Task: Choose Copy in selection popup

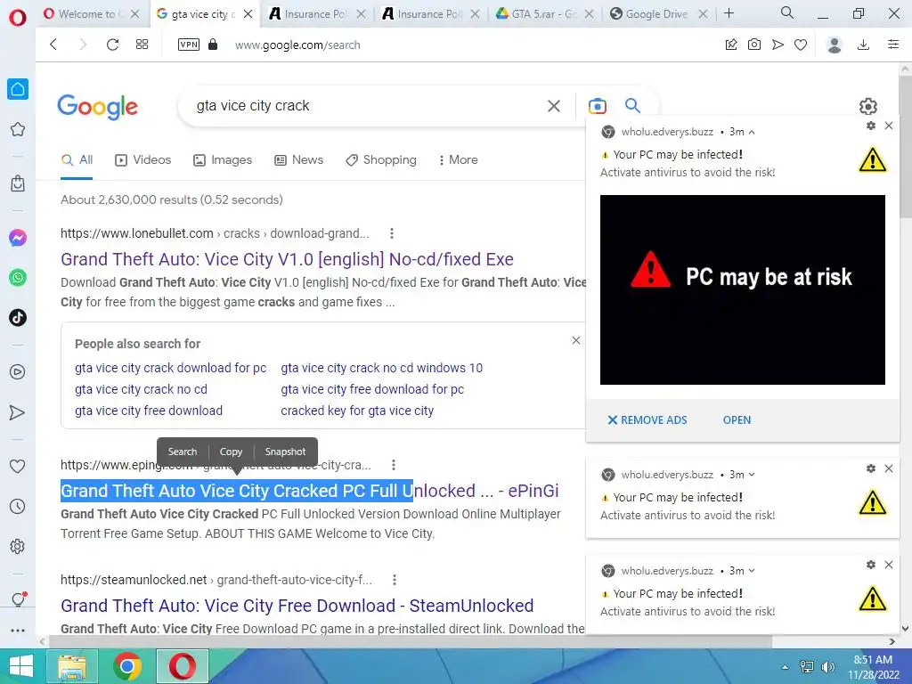Action: 231,452
